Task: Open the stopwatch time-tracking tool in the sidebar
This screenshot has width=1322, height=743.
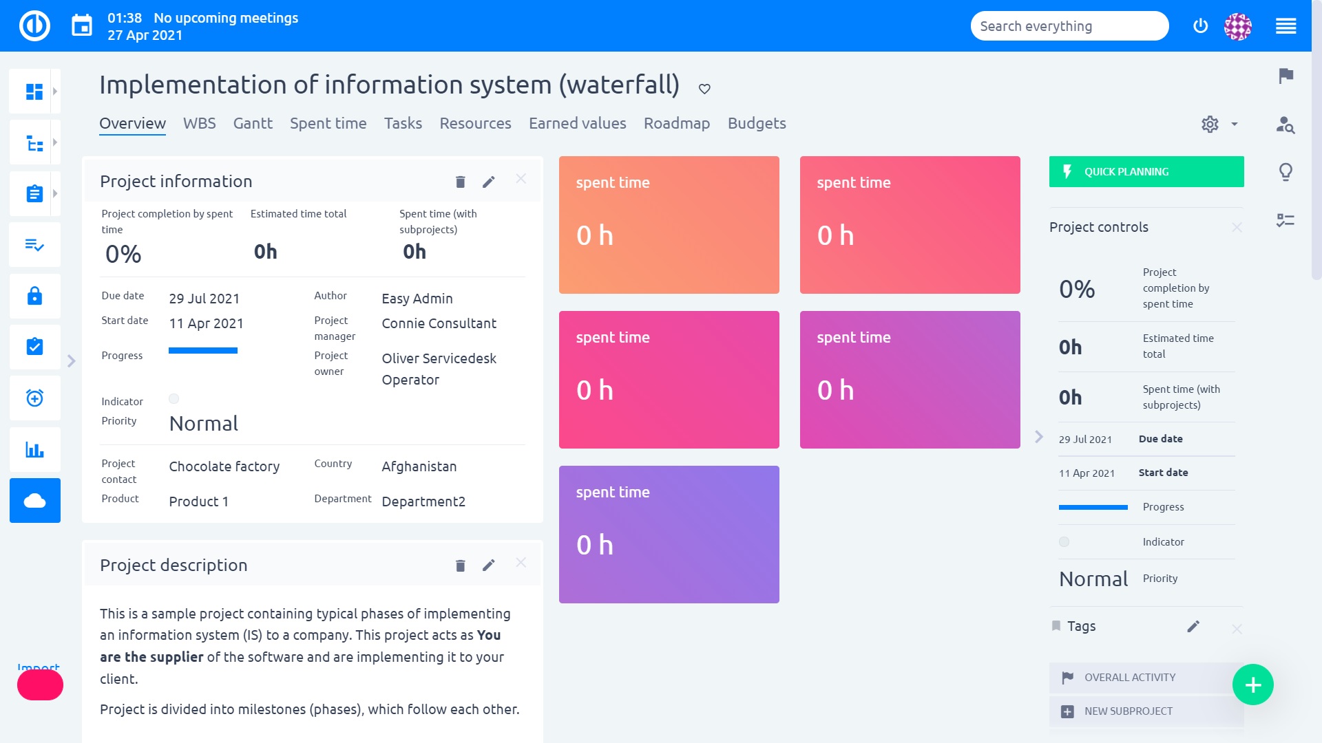Action: pyautogui.click(x=34, y=398)
